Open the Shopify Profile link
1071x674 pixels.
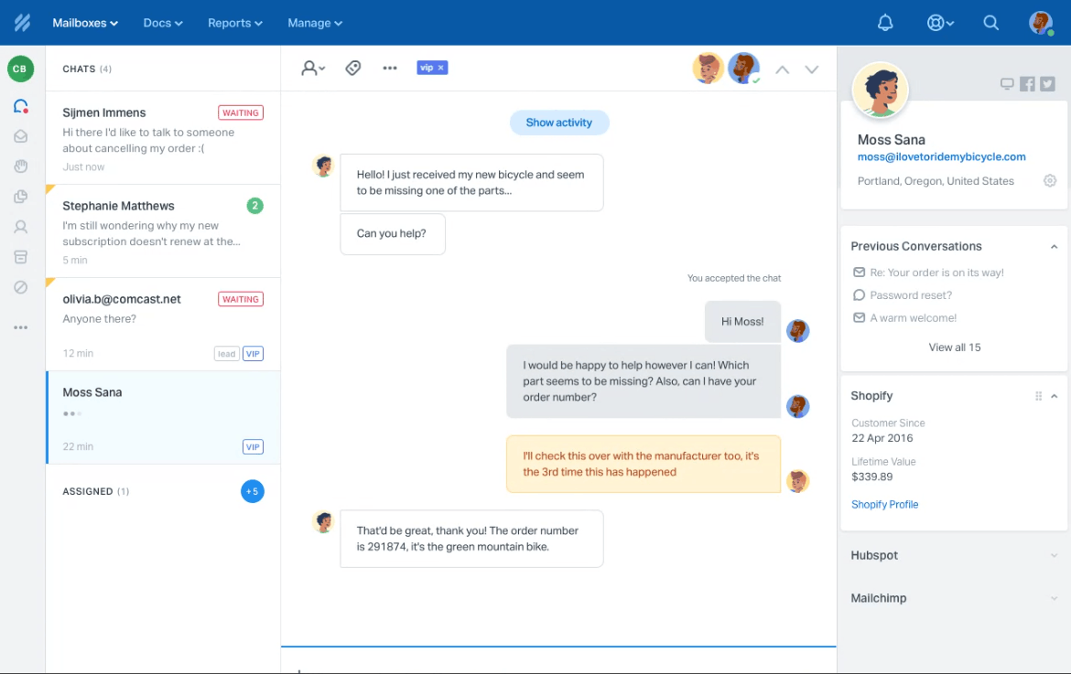pos(884,504)
